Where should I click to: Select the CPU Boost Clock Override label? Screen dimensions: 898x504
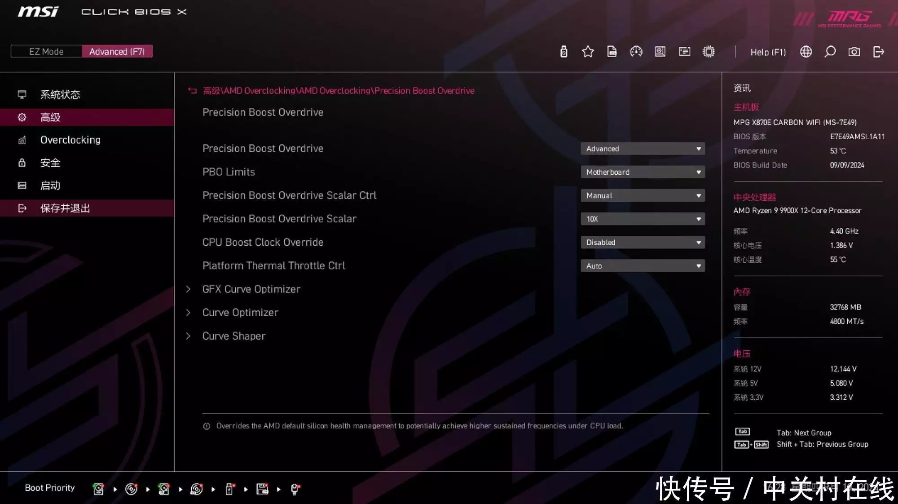click(263, 242)
